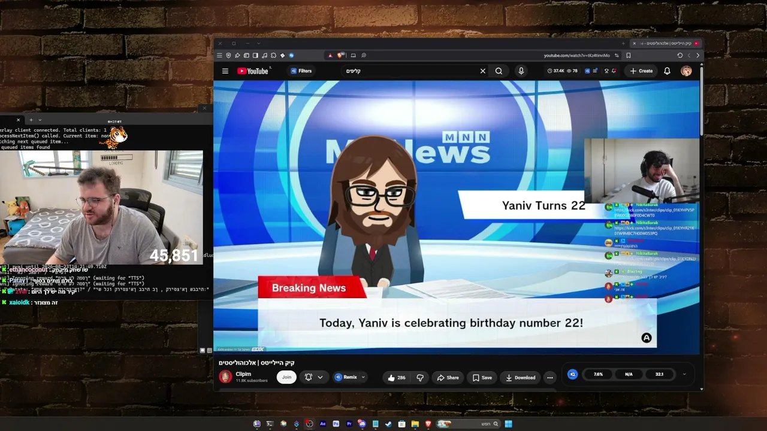Viewport: 767px width, 431px height.
Task: Open the Windows Start button
Action: (x=508, y=424)
